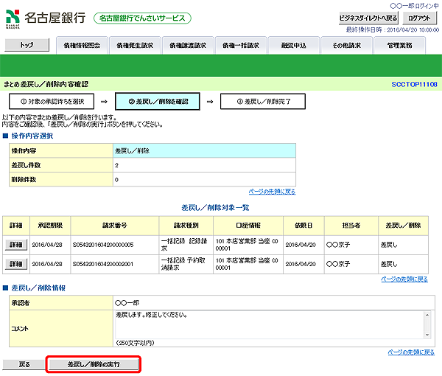Click 承認期限 column header
Image resolution: width=442 pixels, height=376 pixels.
(x=50, y=226)
